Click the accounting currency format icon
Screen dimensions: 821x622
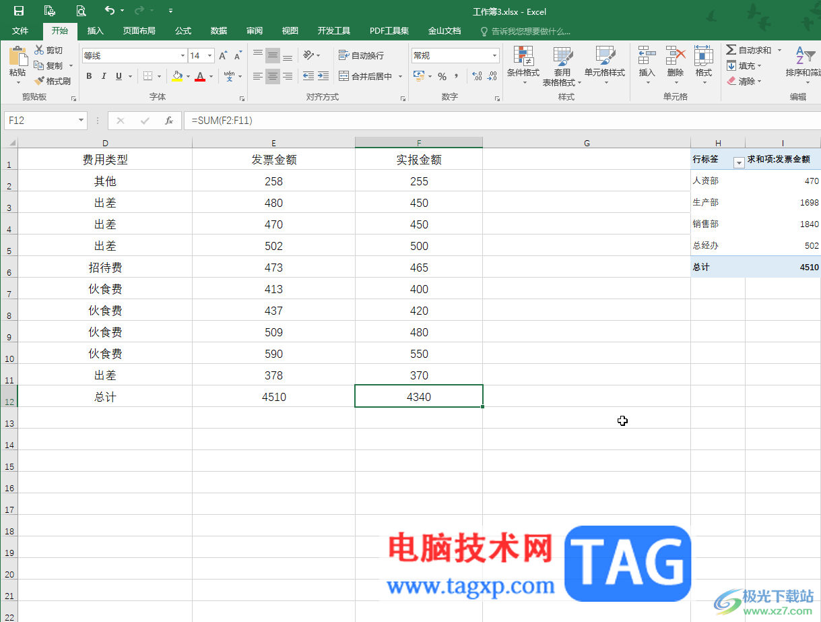click(419, 76)
